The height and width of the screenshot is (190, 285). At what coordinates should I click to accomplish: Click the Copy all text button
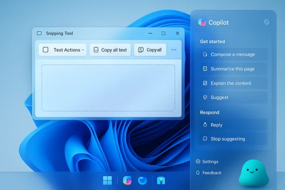pos(110,50)
